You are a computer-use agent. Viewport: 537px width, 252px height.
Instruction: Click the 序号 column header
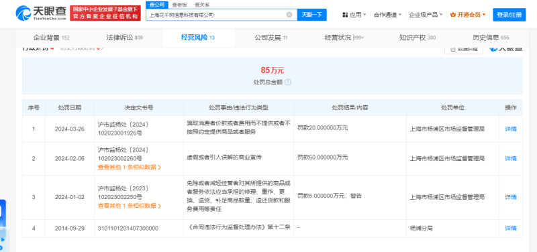(x=34, y=107)
